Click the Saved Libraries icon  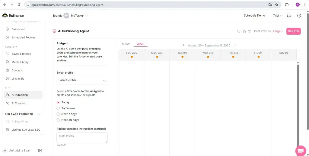click(x=7, y=54)
